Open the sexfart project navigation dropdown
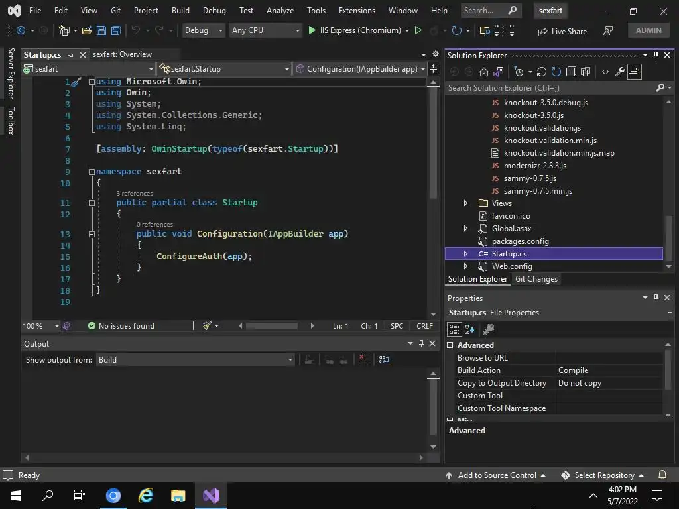679x509 pixels. pyautogui.click(x=88, y=69)
